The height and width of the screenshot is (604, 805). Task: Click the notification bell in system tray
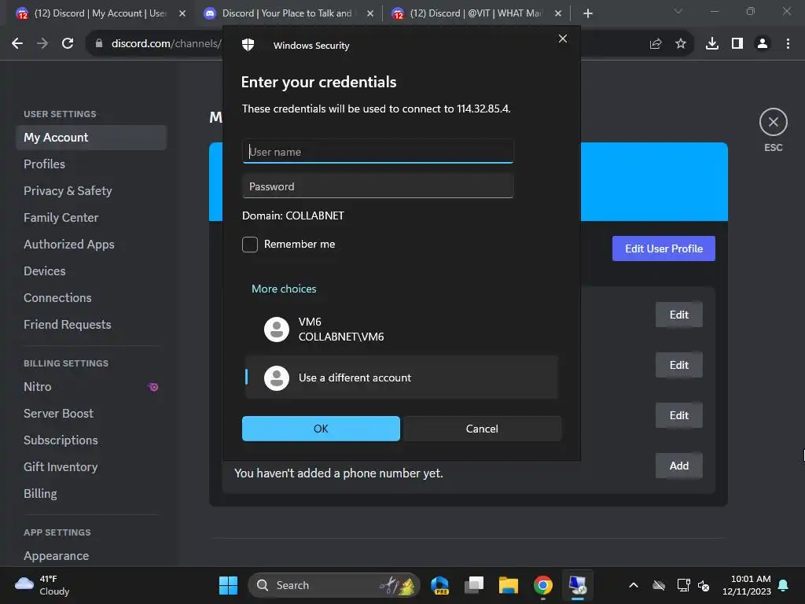coord(784,585)
